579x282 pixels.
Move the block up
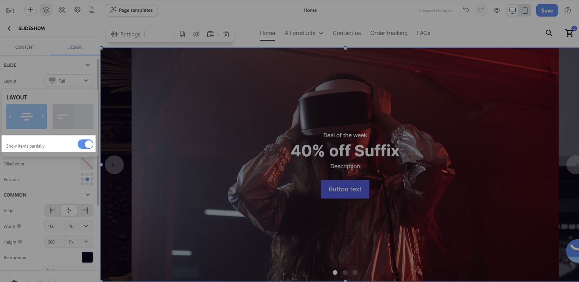(153, 34)
